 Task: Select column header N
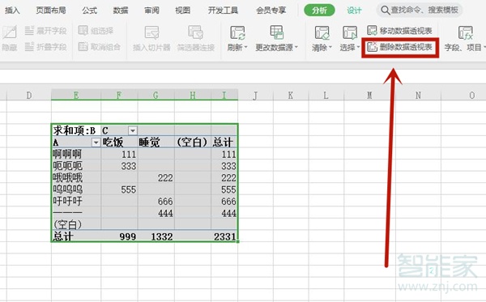418,95
